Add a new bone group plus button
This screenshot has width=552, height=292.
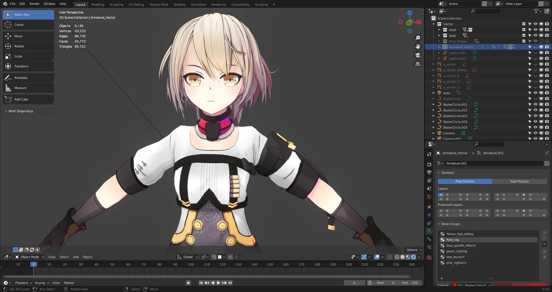544,233
